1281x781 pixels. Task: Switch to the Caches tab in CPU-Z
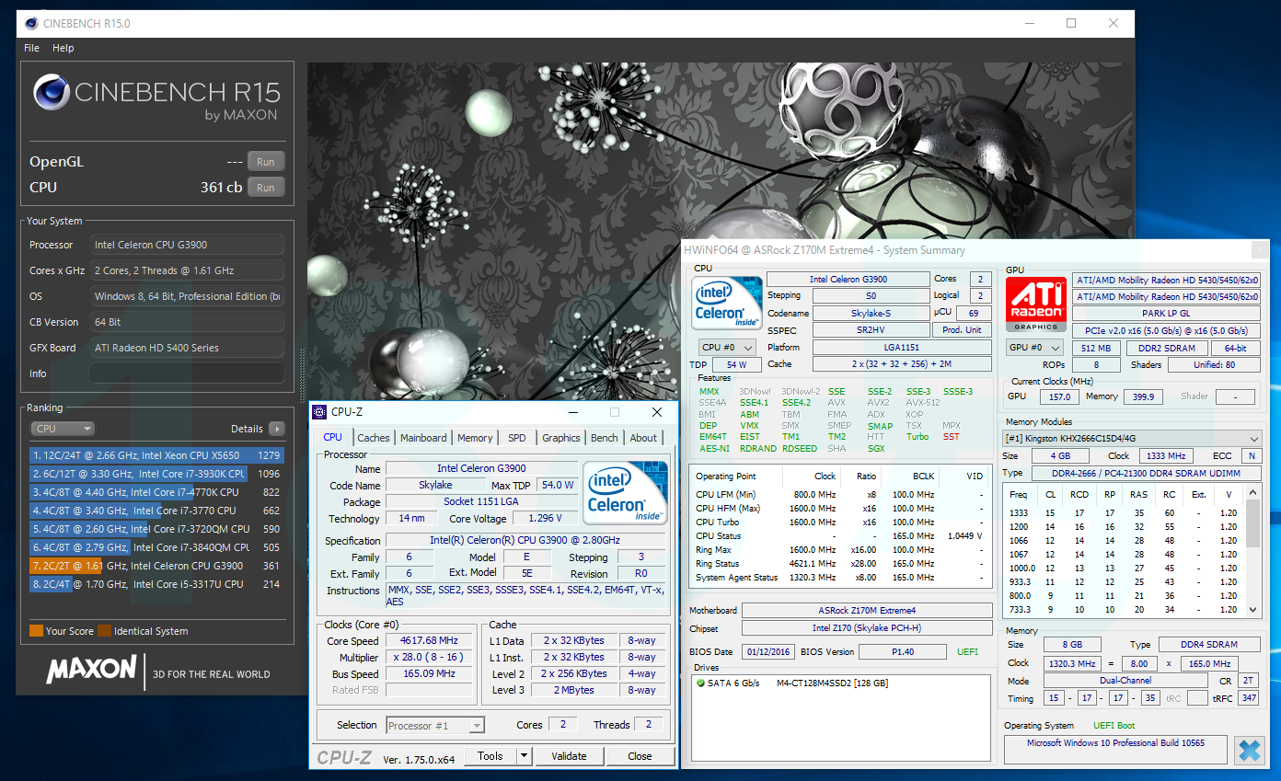click(x=374, y=438)
